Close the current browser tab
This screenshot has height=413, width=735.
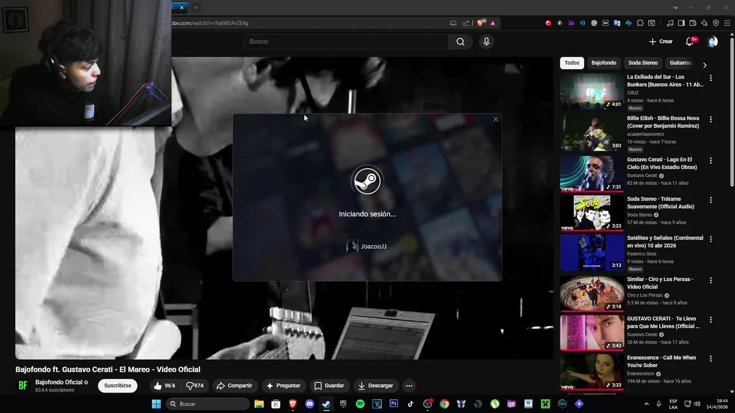tap(181, 7)
